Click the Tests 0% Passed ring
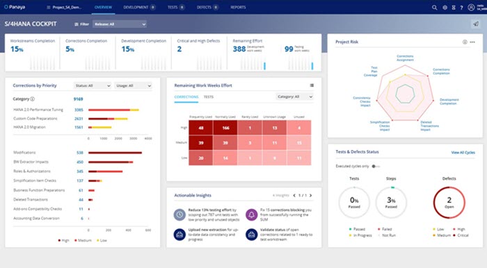Screen dimensions: 487x268 point(354,202)
